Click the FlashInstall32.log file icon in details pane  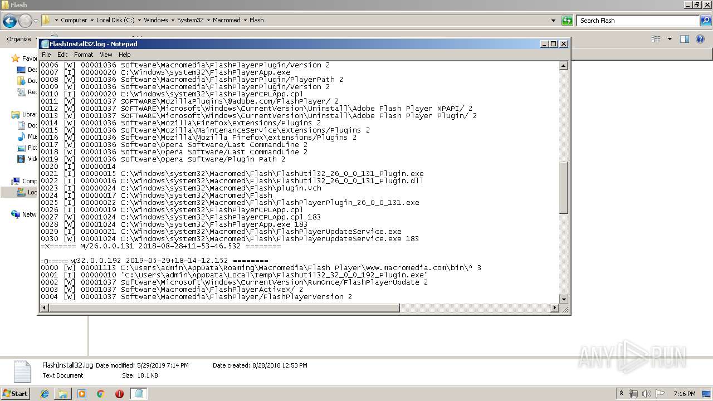(x=22, y=371)
